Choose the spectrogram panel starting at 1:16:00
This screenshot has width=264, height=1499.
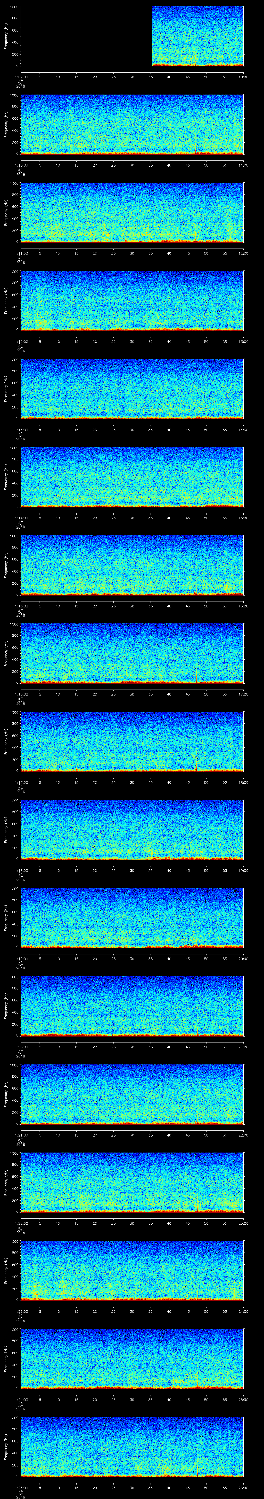pos(132,653)
